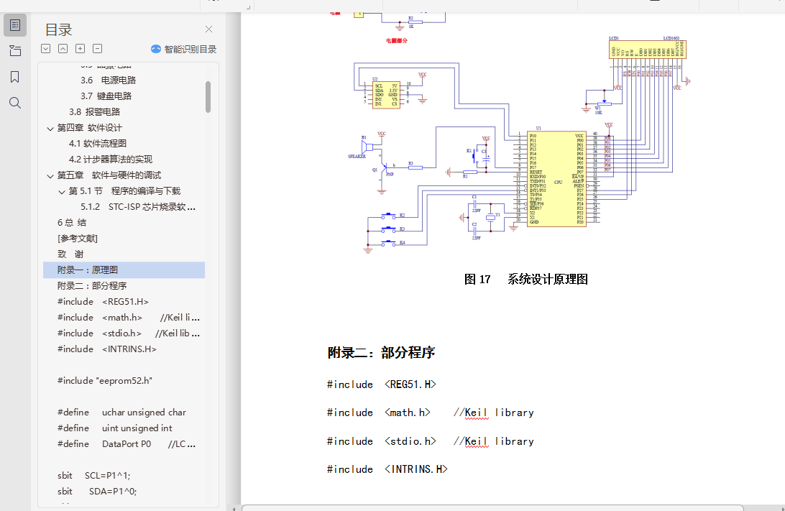Collapse 第 5.1 节 程序的编译与下载 section
The image size is (785, 511).
[62, 192]
